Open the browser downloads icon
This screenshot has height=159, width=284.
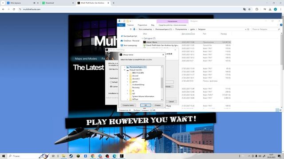pos(270,9)
